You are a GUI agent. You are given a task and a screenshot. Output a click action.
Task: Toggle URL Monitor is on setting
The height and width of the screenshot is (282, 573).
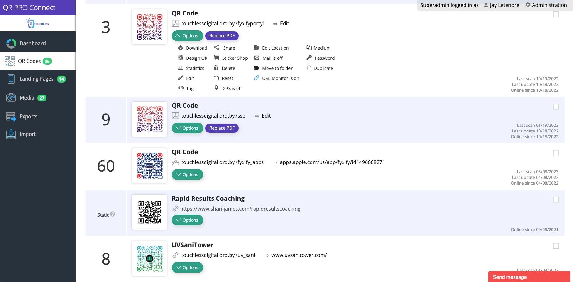pos(276,78)
